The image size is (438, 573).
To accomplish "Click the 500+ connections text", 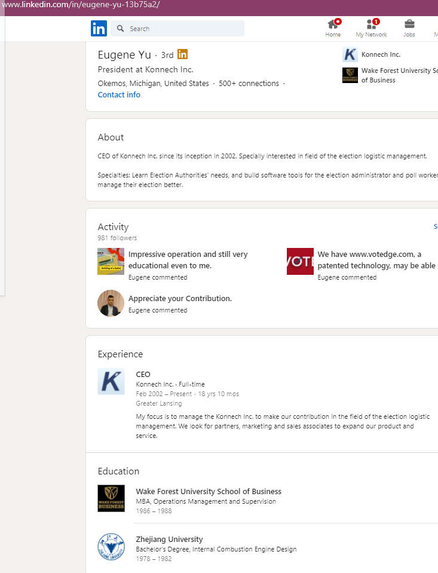I will point(249,83).
